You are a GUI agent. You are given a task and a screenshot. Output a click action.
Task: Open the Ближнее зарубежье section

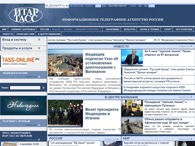tap(23, 30)
